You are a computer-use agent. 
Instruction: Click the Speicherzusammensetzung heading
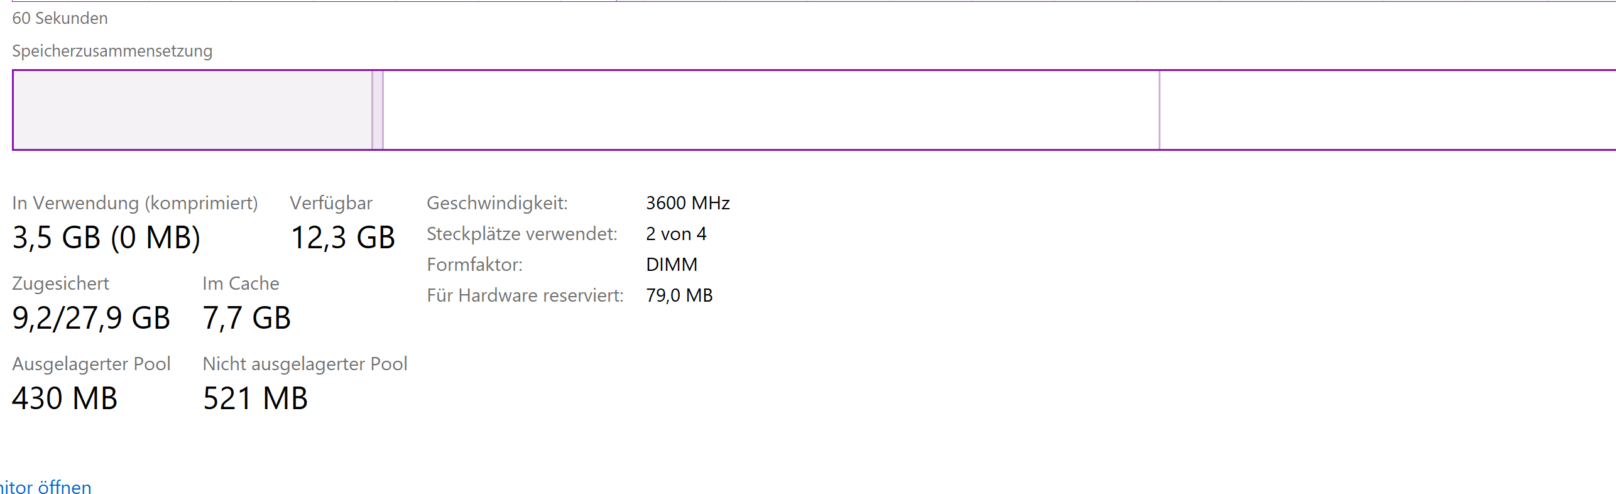coord(112,51)
